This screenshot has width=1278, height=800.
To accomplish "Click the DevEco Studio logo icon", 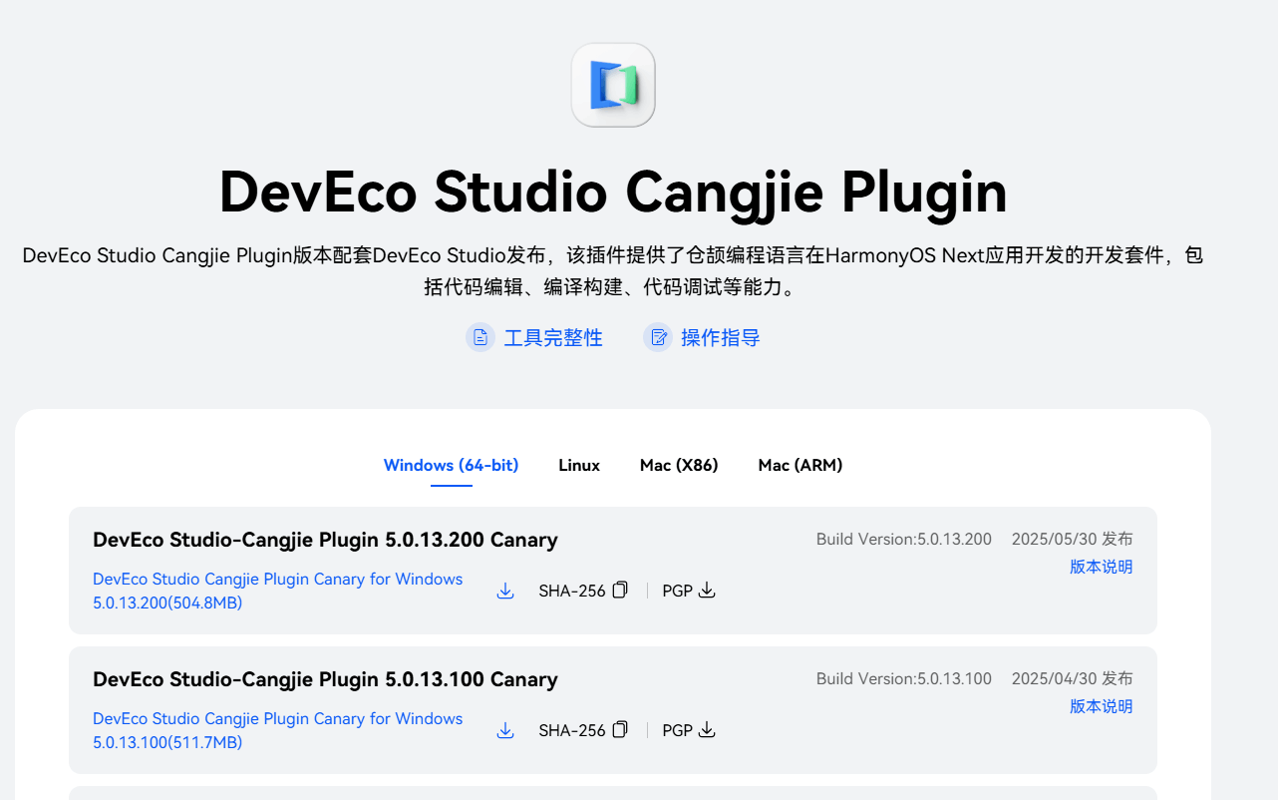I will click(613, 85).
